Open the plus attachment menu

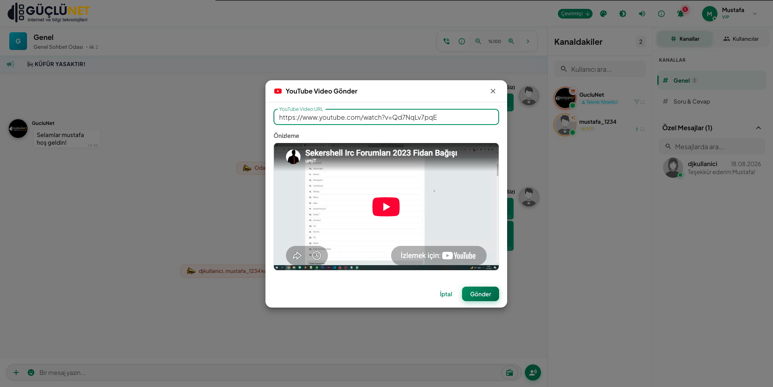coord(16,372)
